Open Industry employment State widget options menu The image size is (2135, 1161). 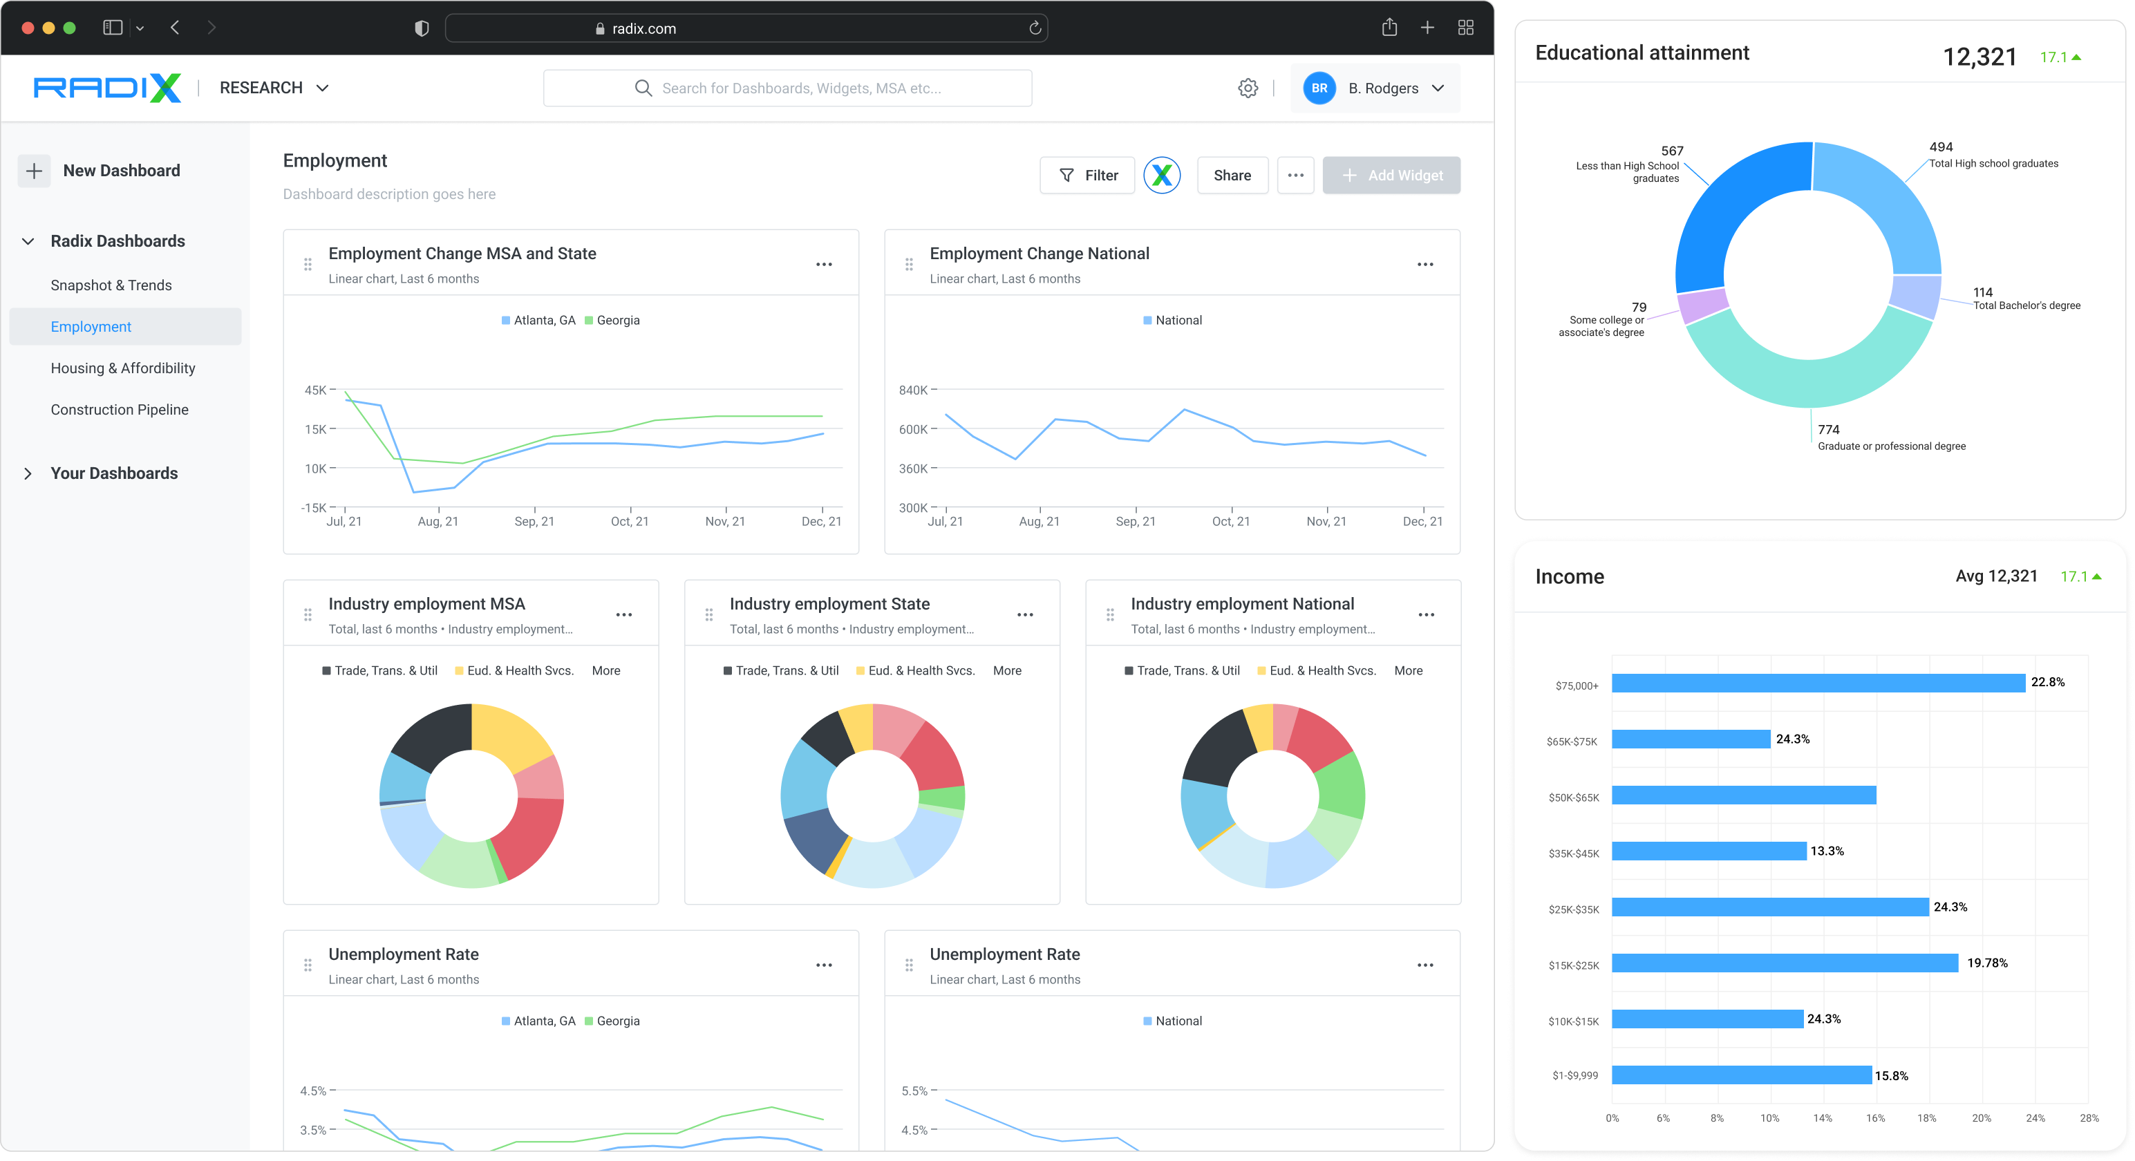(1024, 615)
